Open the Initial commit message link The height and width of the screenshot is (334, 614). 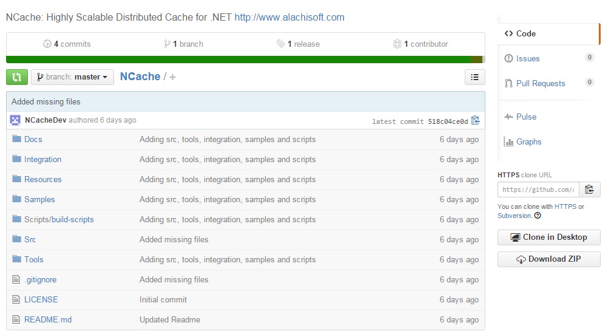[x=163, y=299]
